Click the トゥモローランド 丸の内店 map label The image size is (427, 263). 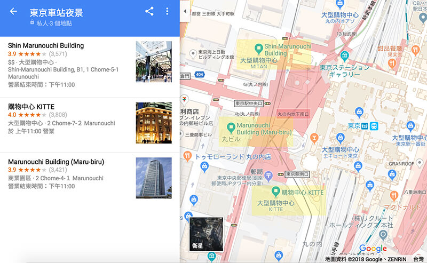(x=233, y=157)
